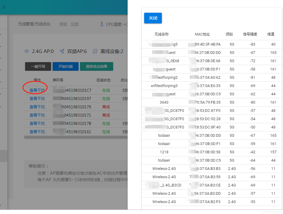Click the 无线管理/无线优化 breadcrumb
The image size is (283, 214).
(x=34, y=24)
